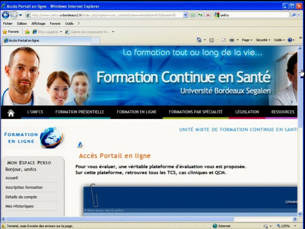Click the address bar URL field
Screen dimensions: 305x229
[x=104, y=15]
